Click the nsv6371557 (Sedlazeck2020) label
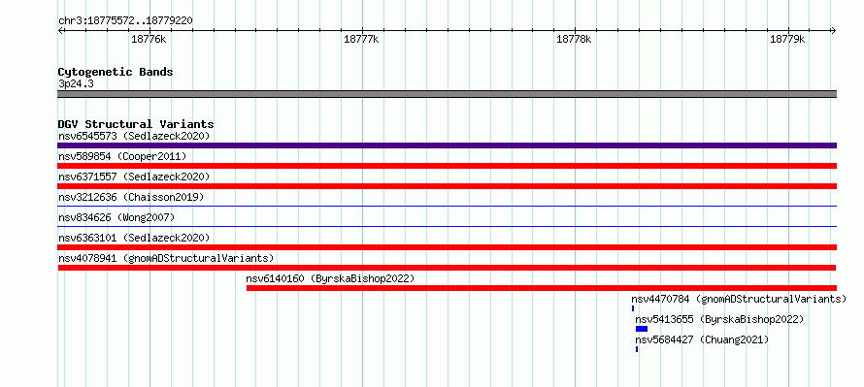This screenshot has height=387, width=864. 134,177
